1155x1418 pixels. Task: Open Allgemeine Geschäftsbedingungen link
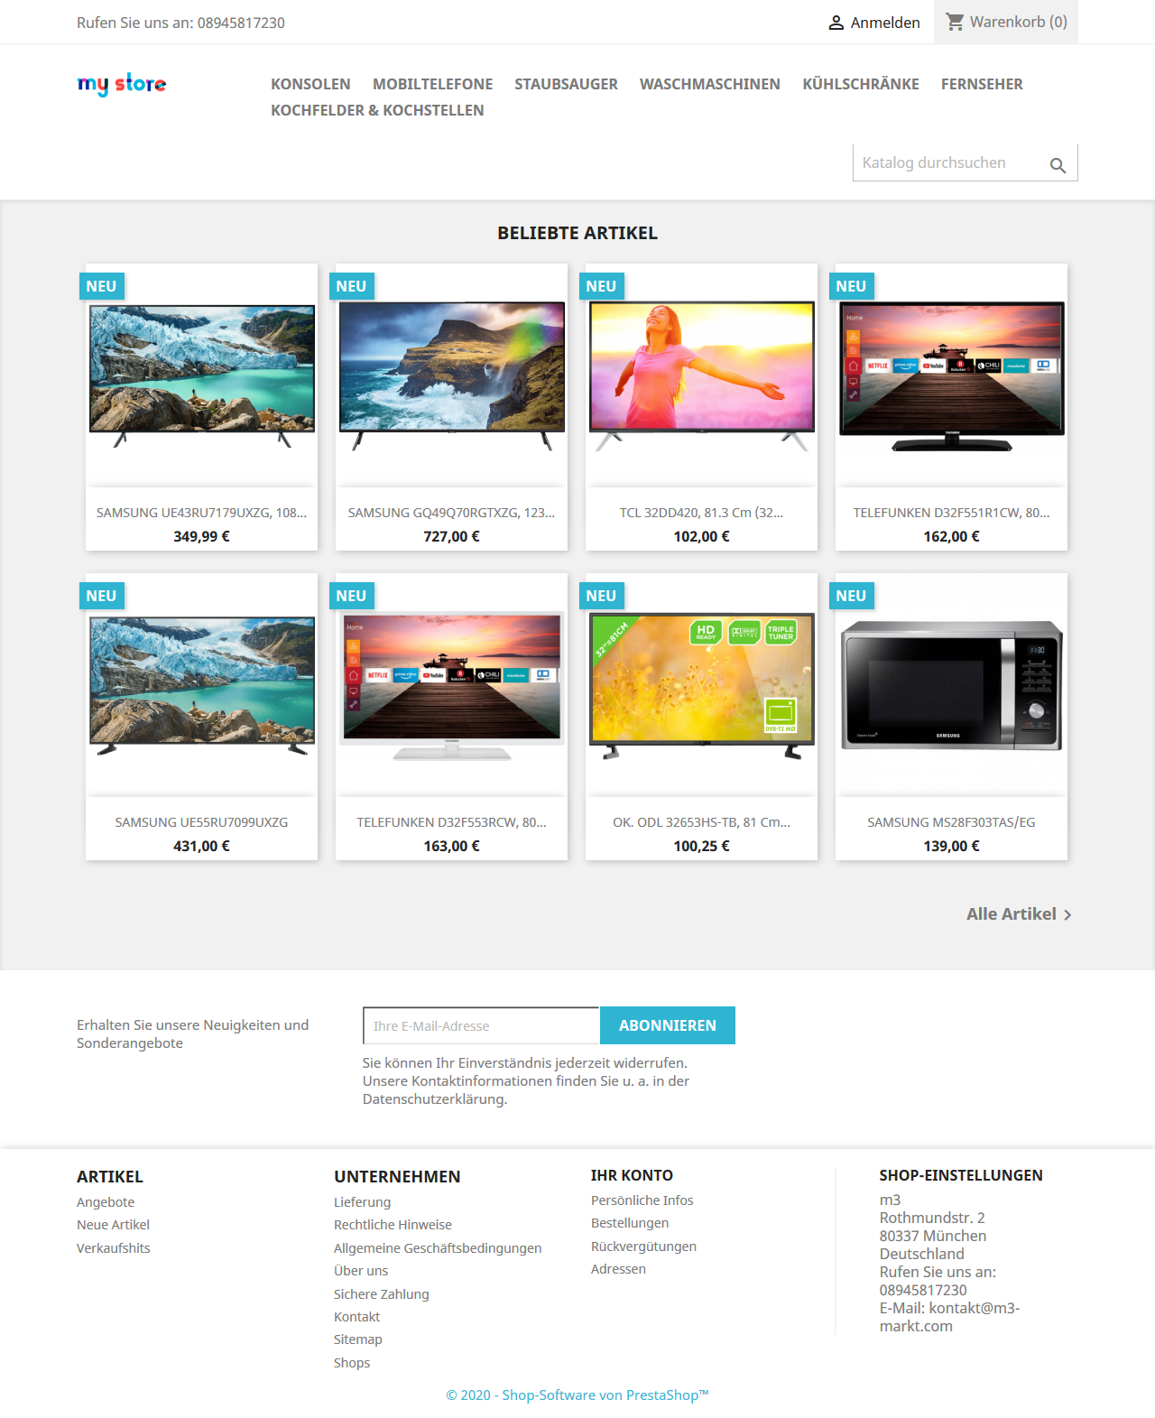coord(438,1248)
